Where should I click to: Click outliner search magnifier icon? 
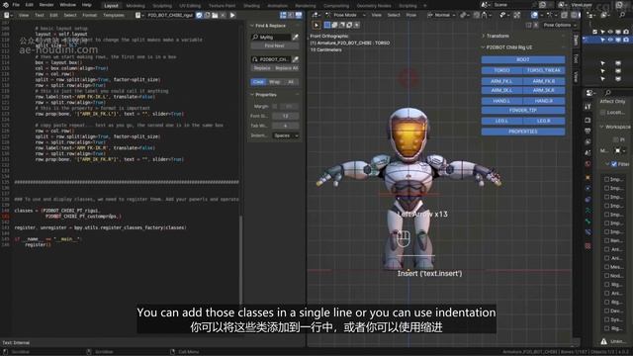[622, 15]
